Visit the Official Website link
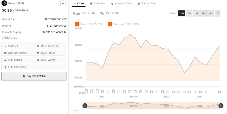The height and width of the screenshot is (114, 227). (x=17, y=53)
